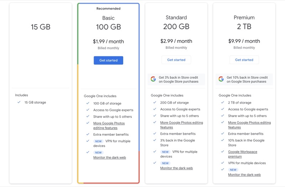Click the 2 TB heading on the Premium card
The height and width of the screenshot is (187, 285).
[x=244, y=26]
